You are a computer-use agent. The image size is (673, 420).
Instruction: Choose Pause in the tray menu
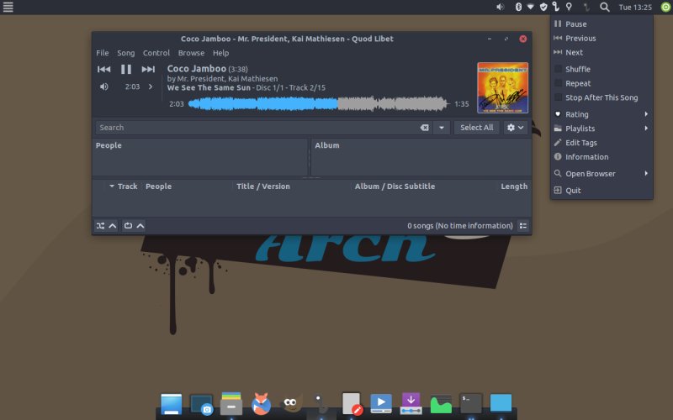(x=601, y=24)
